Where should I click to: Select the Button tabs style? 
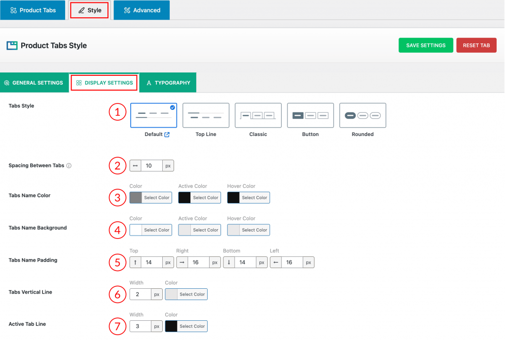click(310, 115)
